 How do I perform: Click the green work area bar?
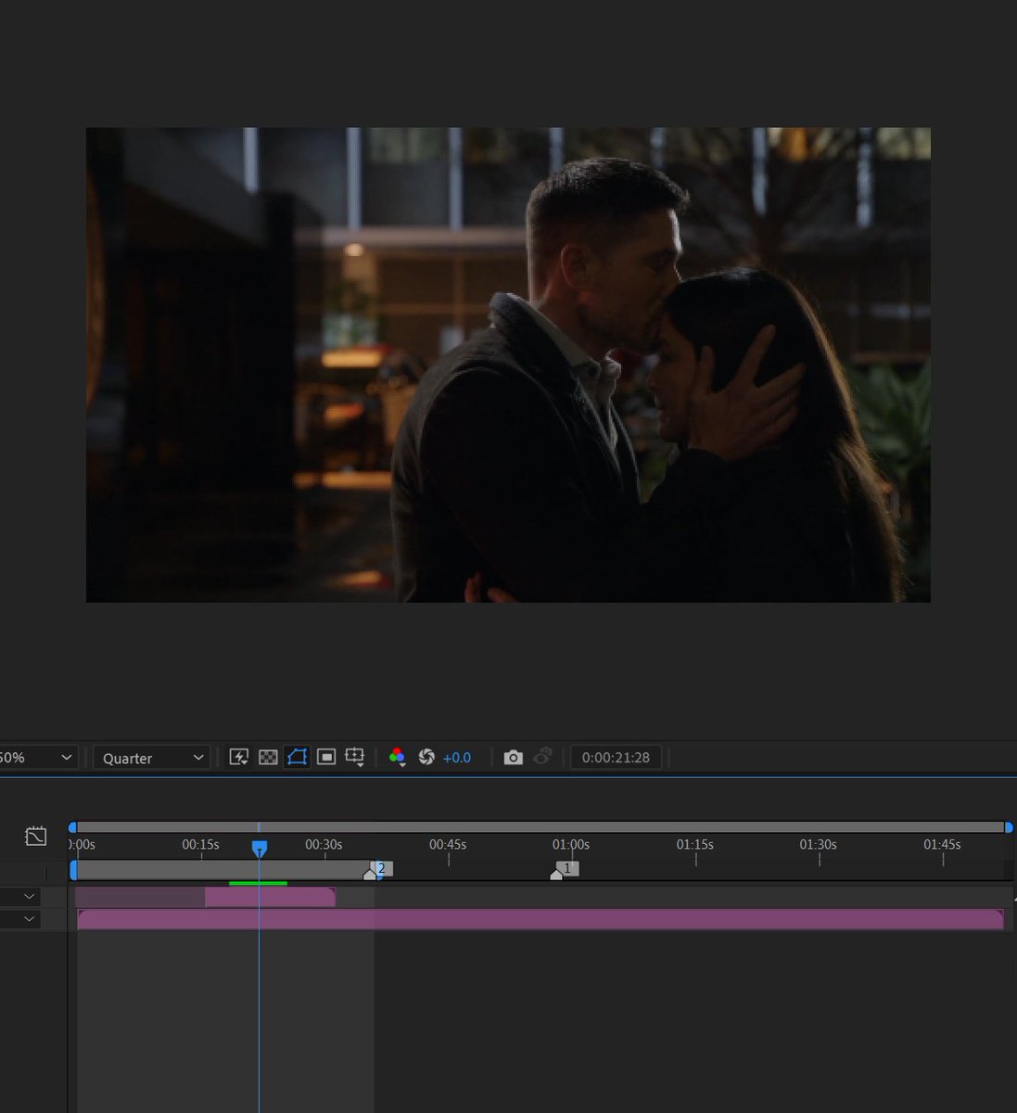tap(259, 882)
